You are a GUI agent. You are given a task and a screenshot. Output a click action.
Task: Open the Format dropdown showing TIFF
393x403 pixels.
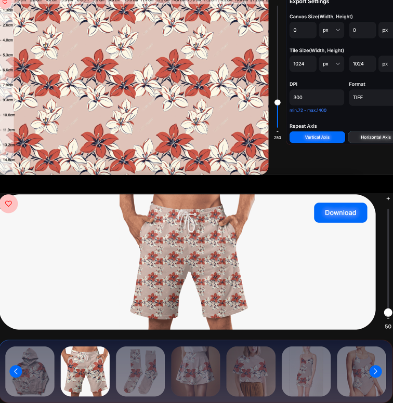point(370,98)
